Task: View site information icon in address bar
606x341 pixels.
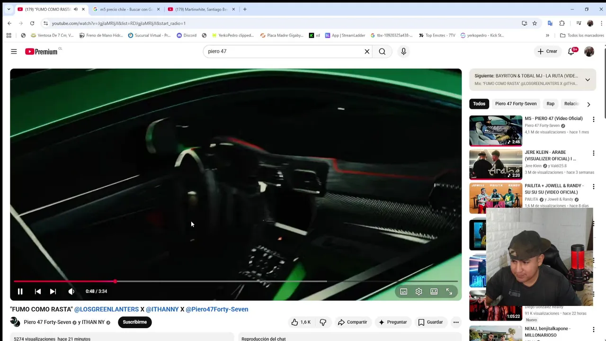Action: 45,23
